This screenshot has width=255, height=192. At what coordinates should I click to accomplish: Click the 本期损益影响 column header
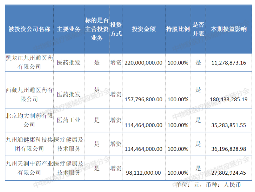coord(229,29)
